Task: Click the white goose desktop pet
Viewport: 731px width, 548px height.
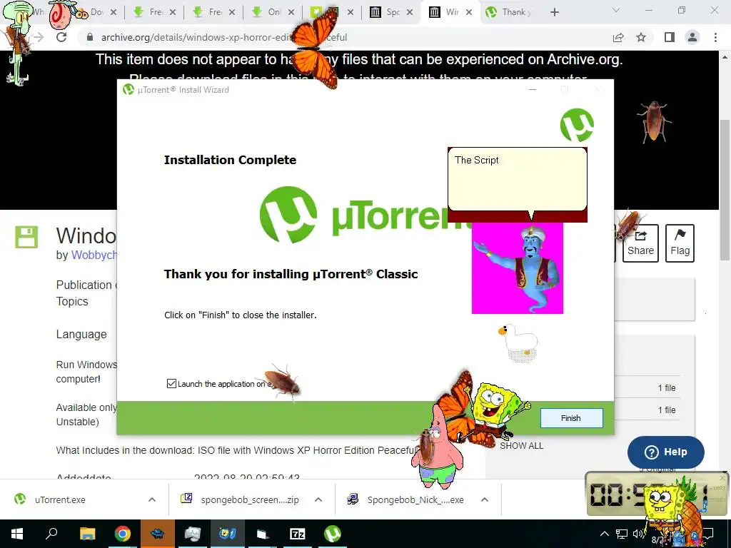Action: coord(518,343)
